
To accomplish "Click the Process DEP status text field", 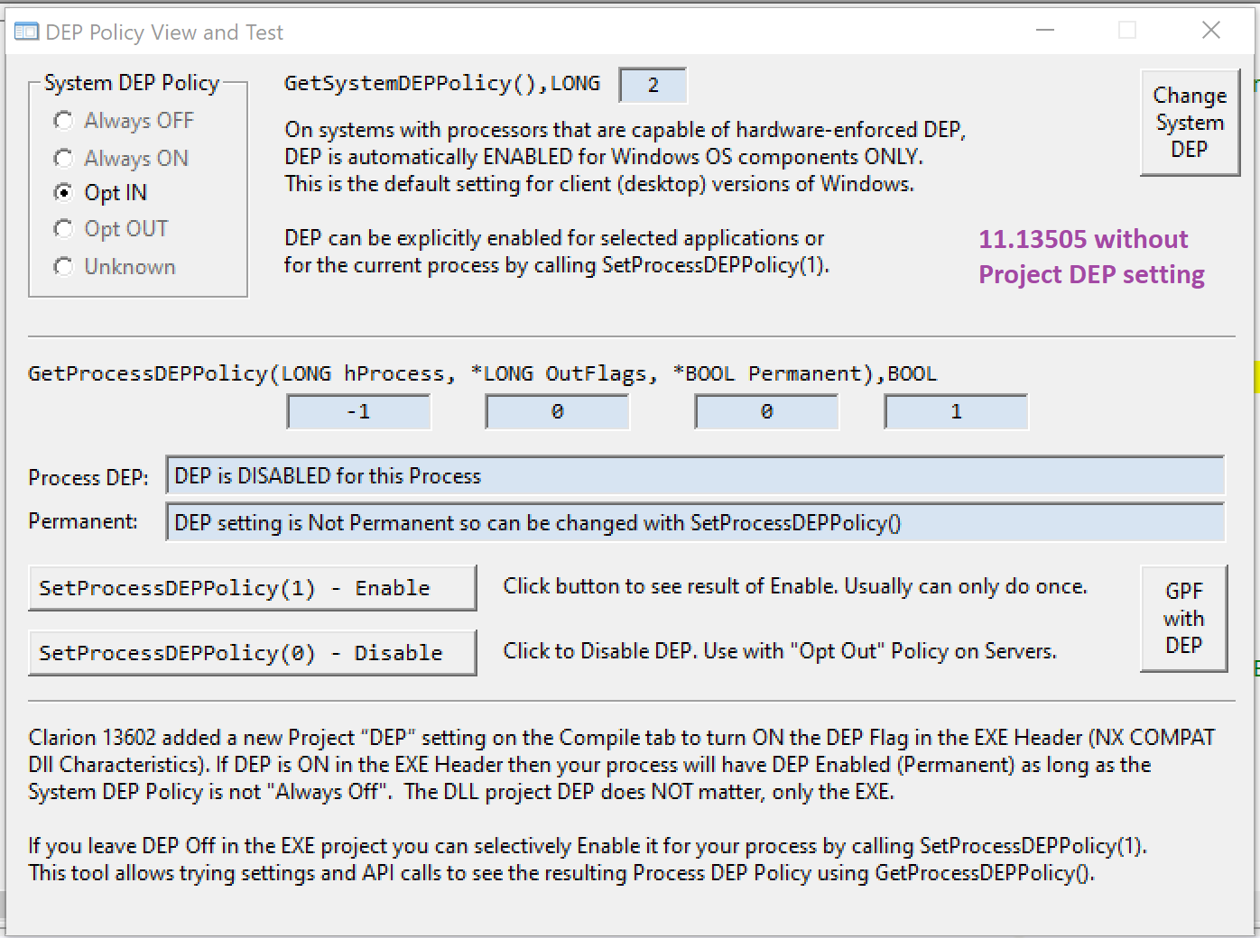I will (x=694, y=476).
